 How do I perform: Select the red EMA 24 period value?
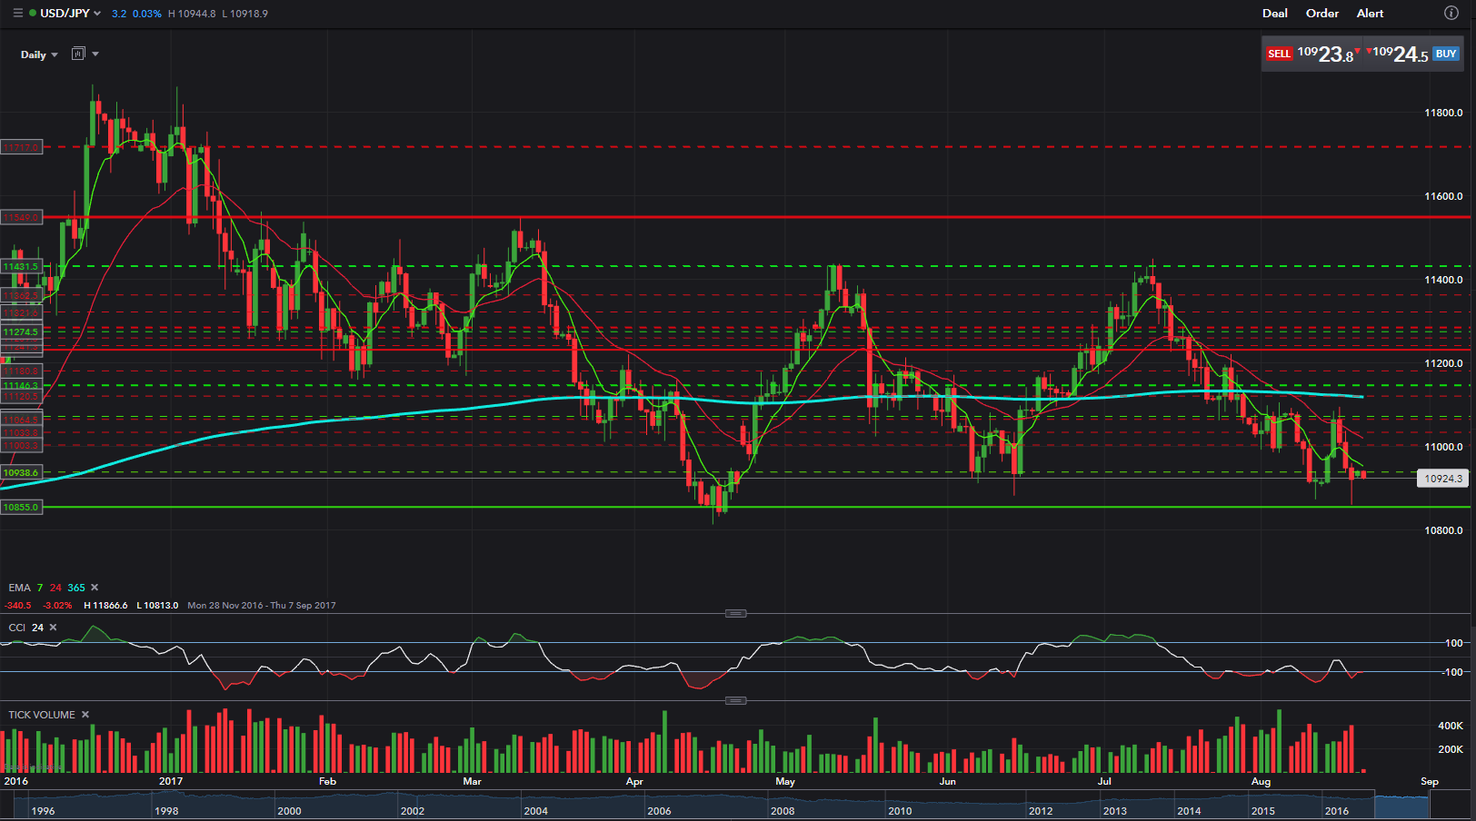pos(55,588)
